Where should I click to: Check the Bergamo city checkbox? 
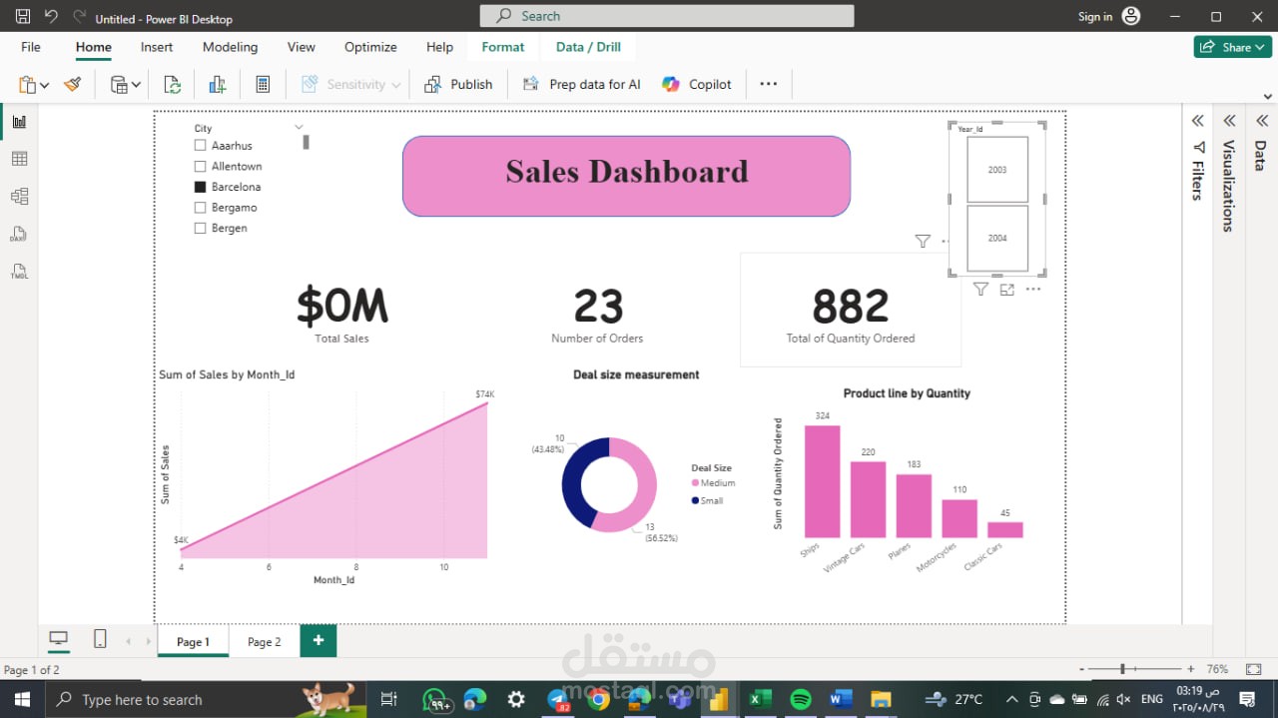[200, 208]
